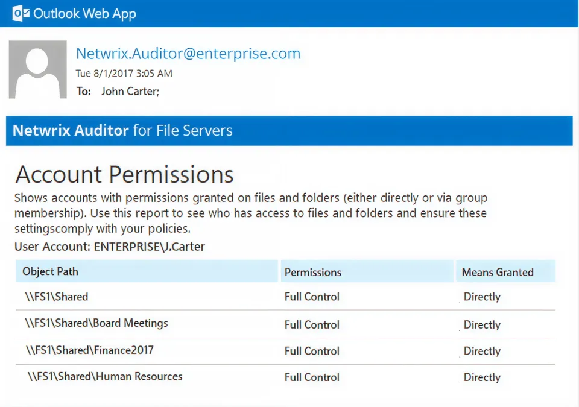Viewport: 579px width, 407px height.
Task: Click Directly in the \\FS1\Shared row
Action: 482,297
